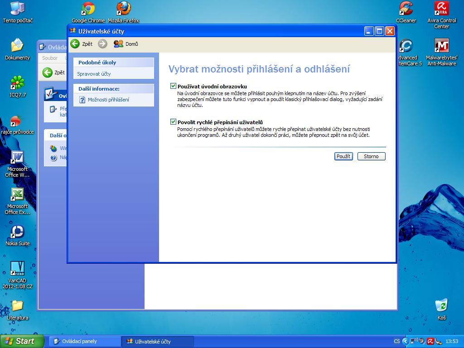Open the Spravovat účty link
The image size is (464, 348).
[x=94, y=74]
